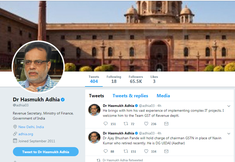
Task: View the Following 18 list
Action: click(x=114, y=79)
